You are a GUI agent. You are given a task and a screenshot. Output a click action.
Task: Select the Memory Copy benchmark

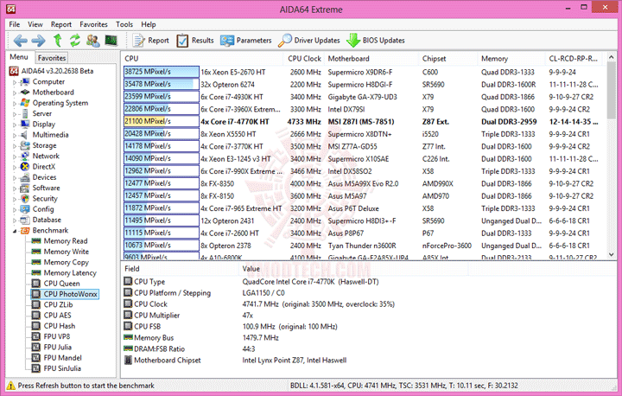click(67, 262)
